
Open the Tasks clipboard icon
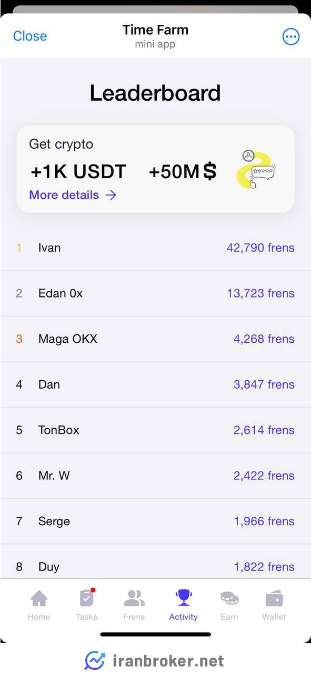pyautogui.click(x=86, y=598)
